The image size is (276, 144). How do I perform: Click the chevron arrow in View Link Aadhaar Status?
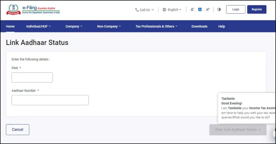pos(259,130)
